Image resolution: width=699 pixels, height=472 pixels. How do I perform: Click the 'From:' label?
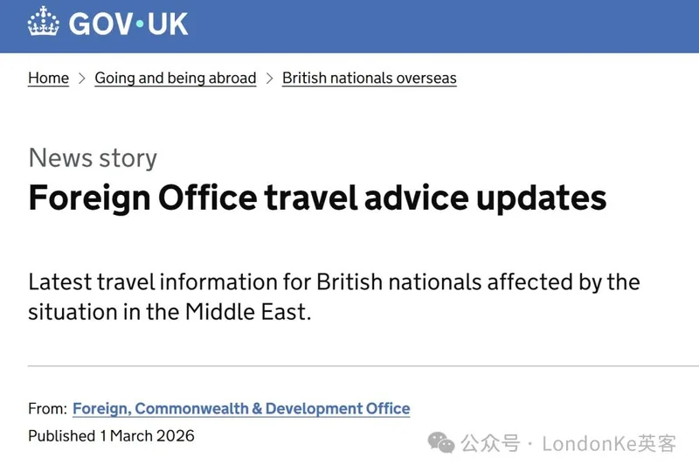pyautogui.click(x=47, y=408)
